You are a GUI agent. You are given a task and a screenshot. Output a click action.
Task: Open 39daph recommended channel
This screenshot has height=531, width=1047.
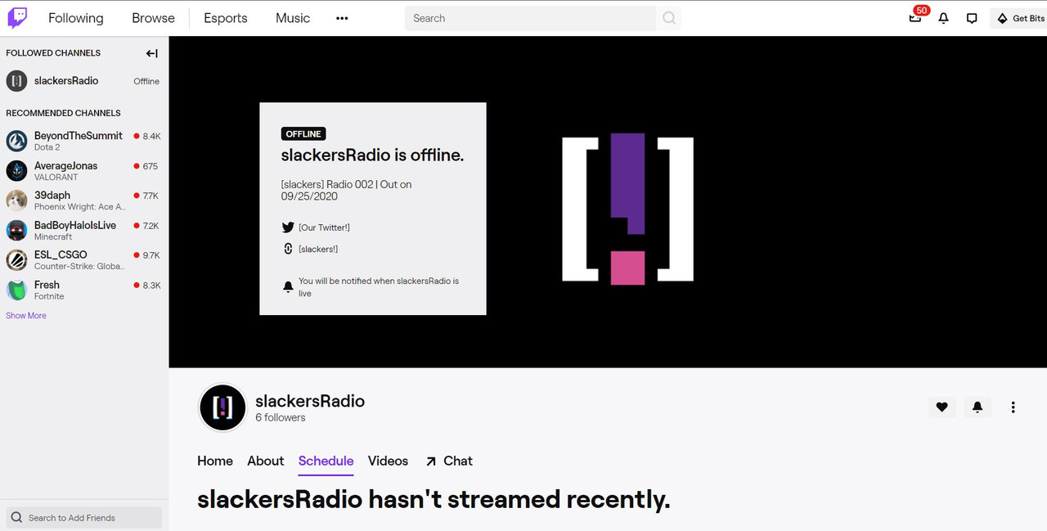[x=84, y=200]
